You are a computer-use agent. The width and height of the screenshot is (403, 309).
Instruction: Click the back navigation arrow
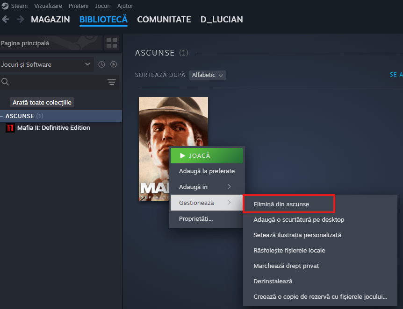pos(6,20)
